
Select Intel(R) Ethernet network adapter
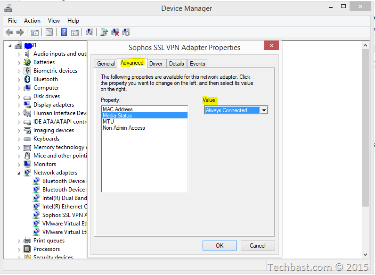(x=65, y=207)
